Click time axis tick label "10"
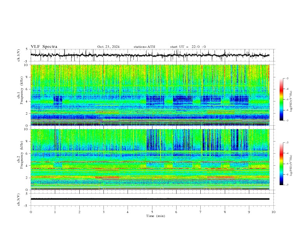This screenshot has width=308, height=238. click(x=273, y=212)
